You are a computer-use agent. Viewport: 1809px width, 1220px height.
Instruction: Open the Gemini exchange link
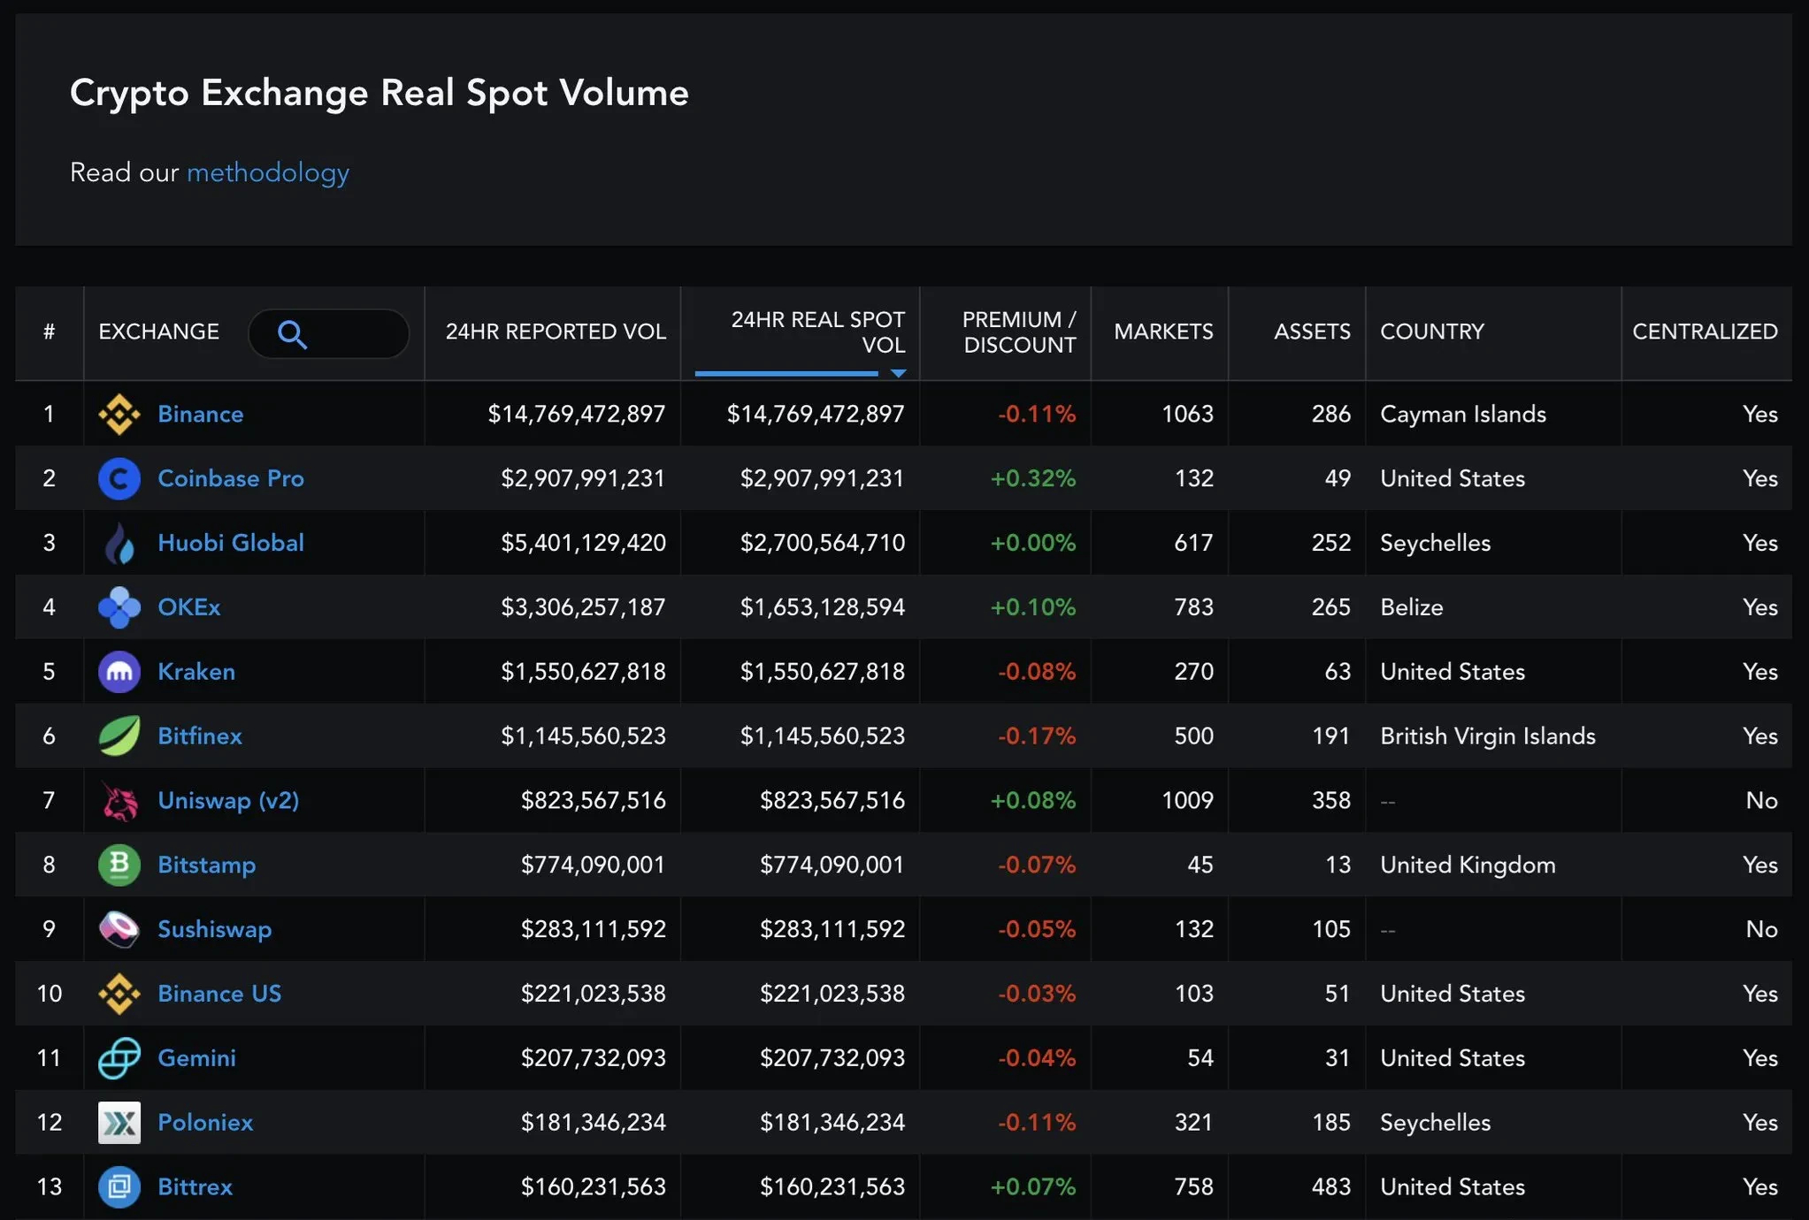(196, 1058)
